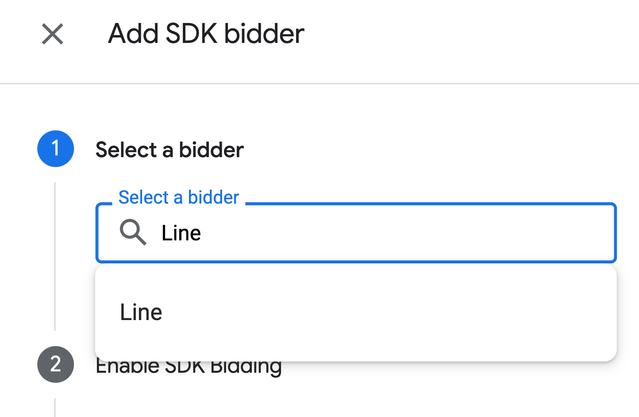Close the Add SDK bidder dialog
Screen dimensions: 639x417
pos(53,34)
